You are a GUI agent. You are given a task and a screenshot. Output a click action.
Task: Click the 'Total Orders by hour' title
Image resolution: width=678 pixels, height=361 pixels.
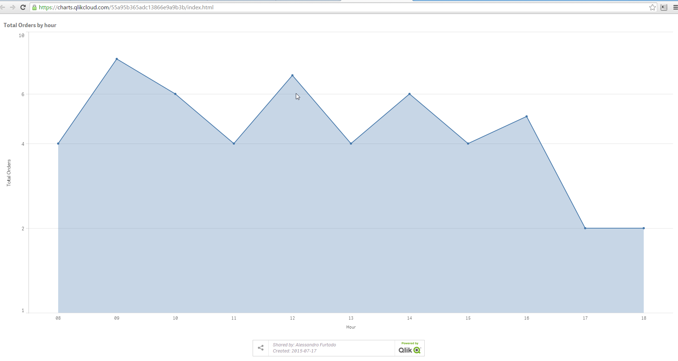(x=30, y=25)
